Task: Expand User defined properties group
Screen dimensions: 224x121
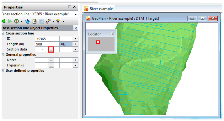Action: click(3, 71)
